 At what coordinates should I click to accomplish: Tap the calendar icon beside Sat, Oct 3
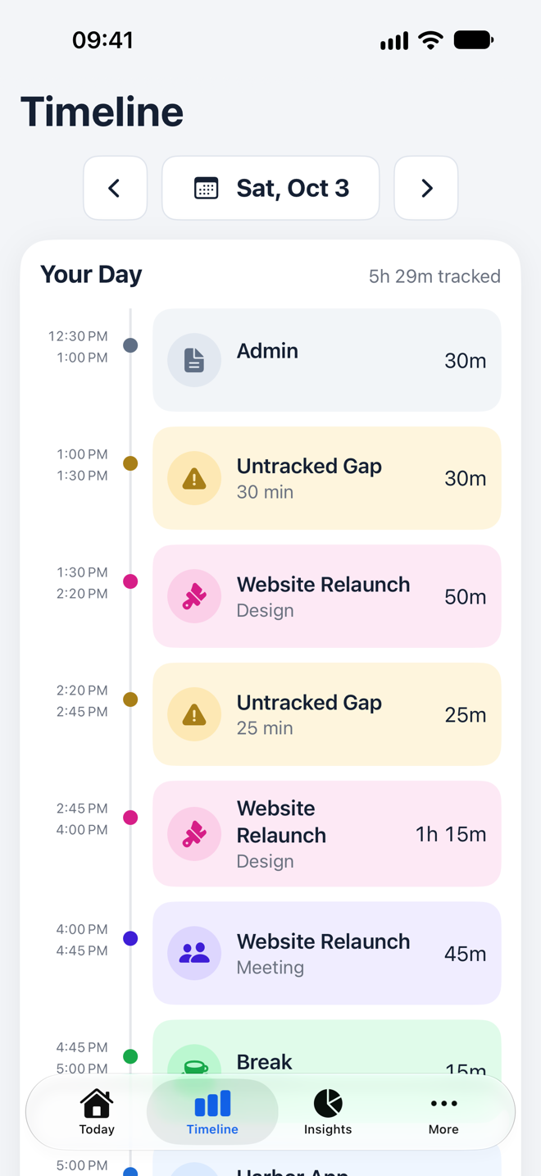206,188
